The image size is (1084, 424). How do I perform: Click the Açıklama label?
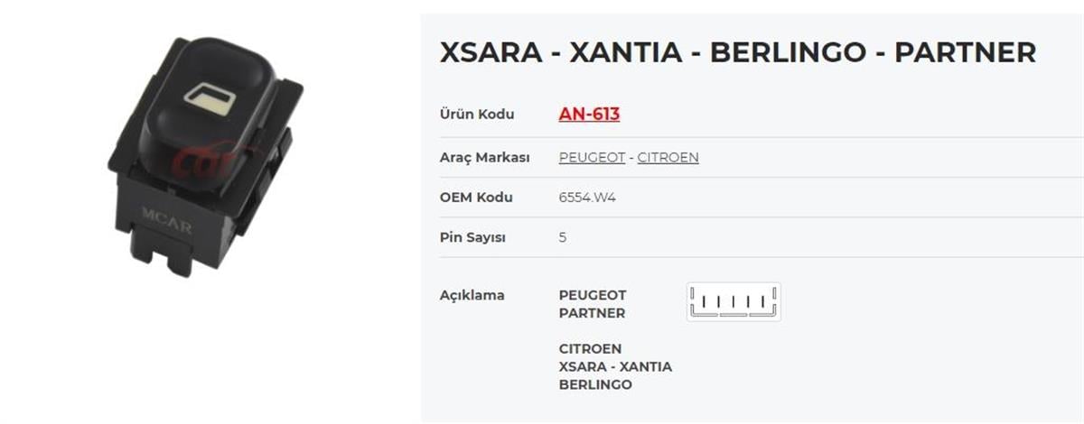[x=472, y=295]
